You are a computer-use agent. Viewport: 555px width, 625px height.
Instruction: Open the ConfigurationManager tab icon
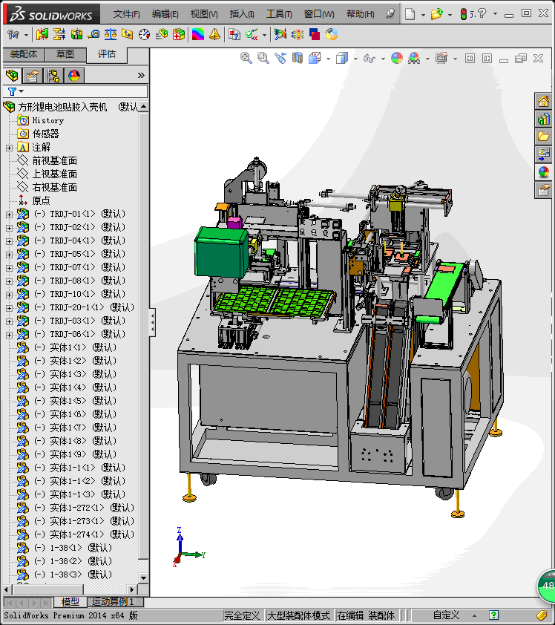coord(53,75)
